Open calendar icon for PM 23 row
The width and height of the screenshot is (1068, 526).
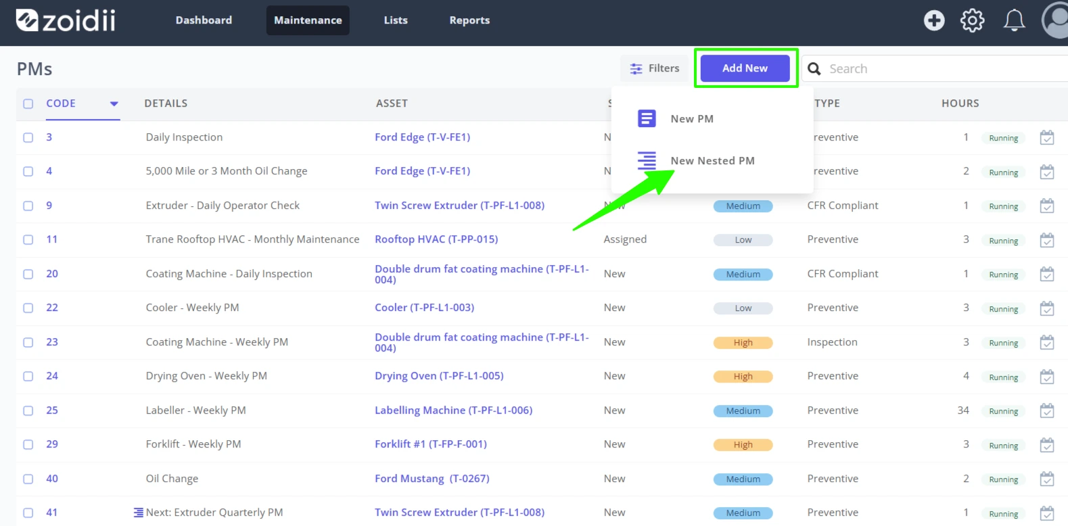click(x=1047, y=342)
